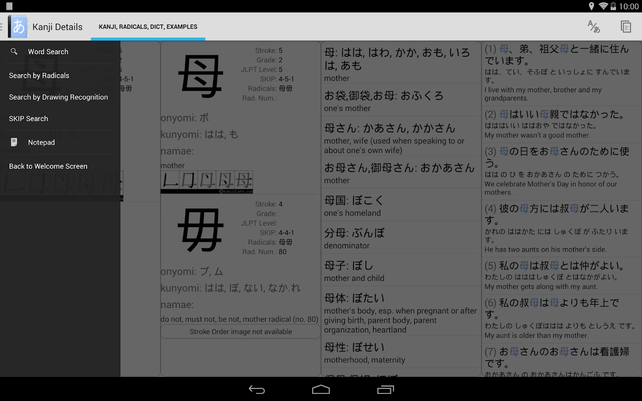Click Back to Welcome Screen
Viewport: 642px width, 401px height.
click(48, 166)
